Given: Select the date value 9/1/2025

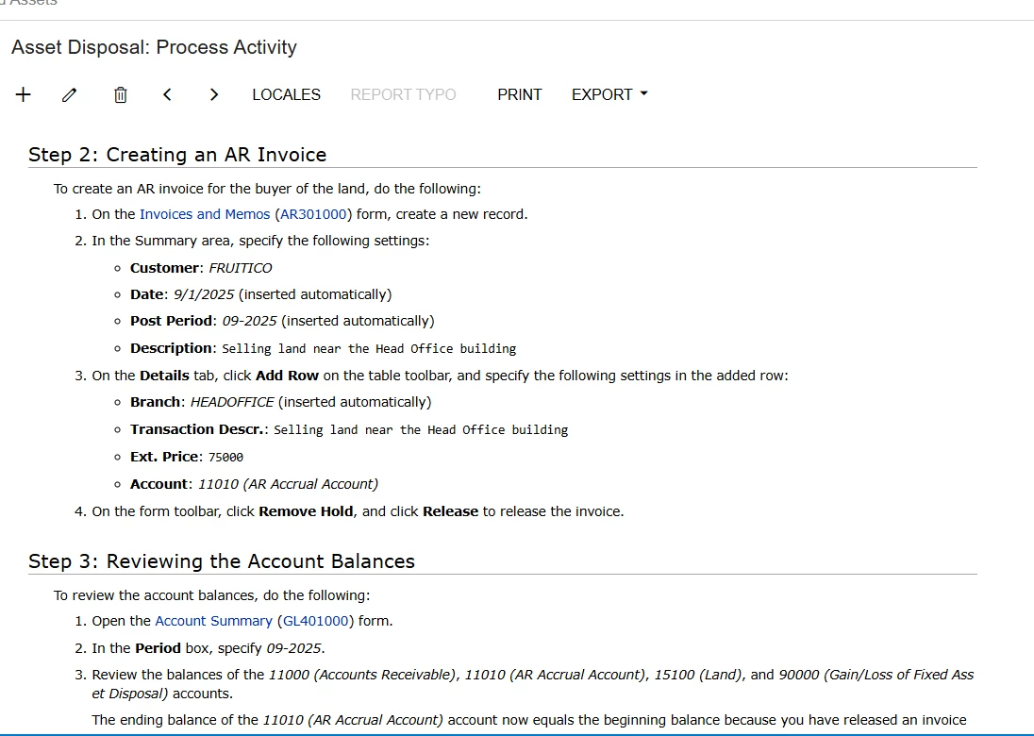Looking at the screenshot, I should (x=204, y=294).
